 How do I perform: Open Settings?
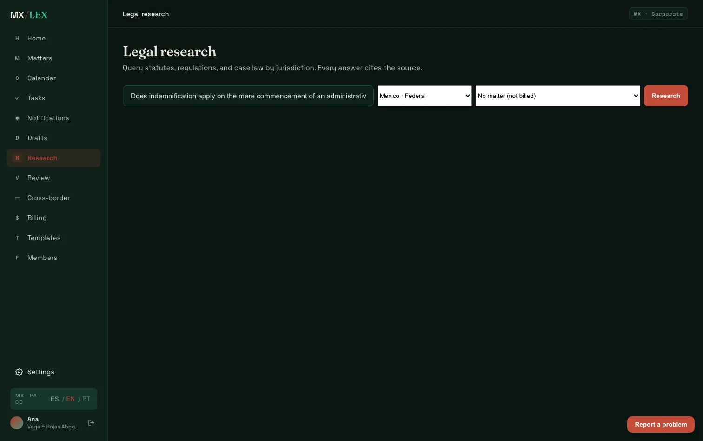point(53,372)
